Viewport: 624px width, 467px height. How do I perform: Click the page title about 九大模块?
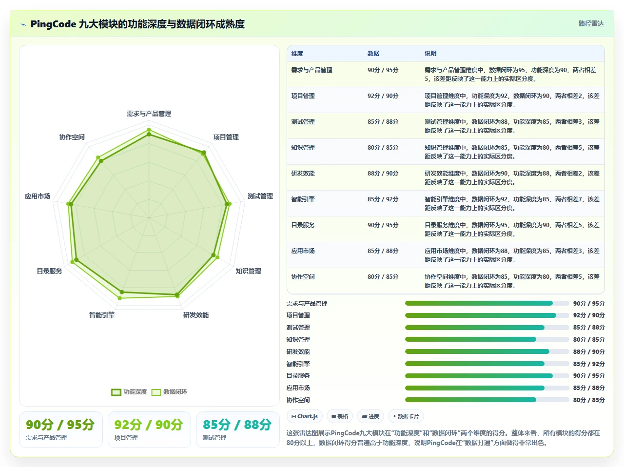click(137, 24)
